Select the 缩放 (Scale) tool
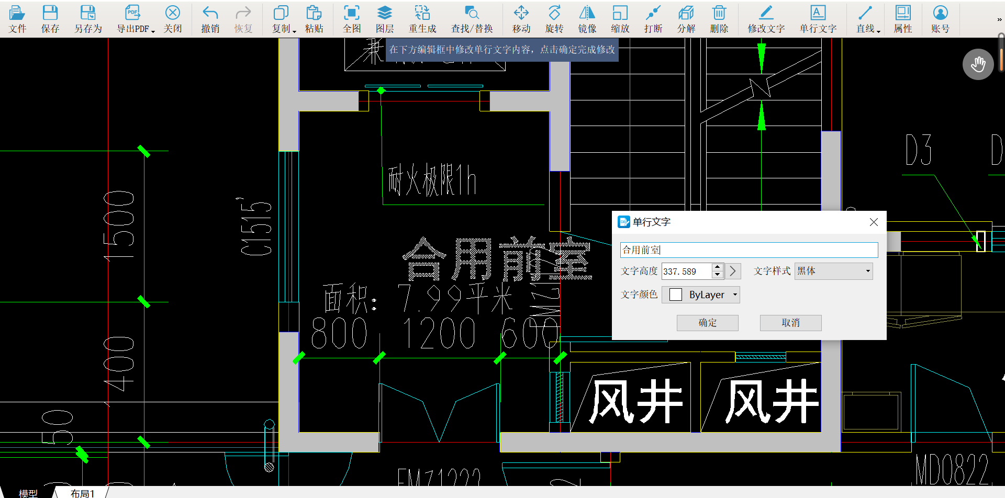This screenshot has height=498, width=1005. pos(620,19)
